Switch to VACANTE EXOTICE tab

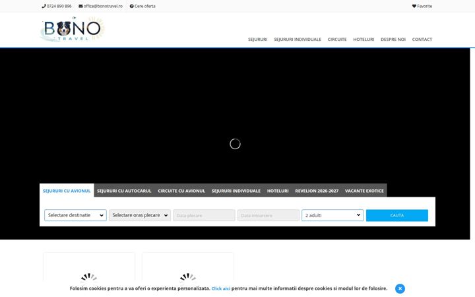point(364,191)
